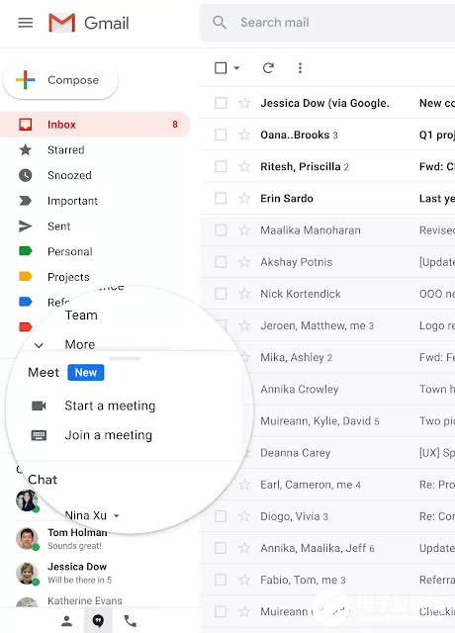The image size is (455, 633).
Task: Star the Ritesh, Priscilla email
Action: tap(244, 166)
